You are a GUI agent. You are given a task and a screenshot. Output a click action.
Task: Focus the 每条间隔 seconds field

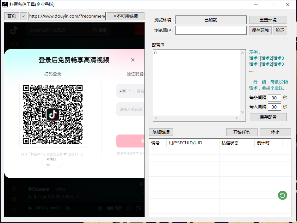[274, 98]
